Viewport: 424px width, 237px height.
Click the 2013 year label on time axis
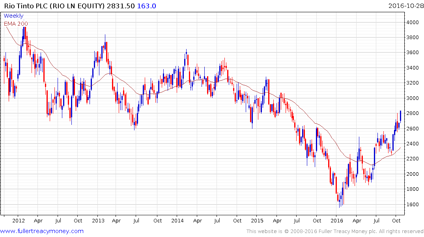(98, 220)
